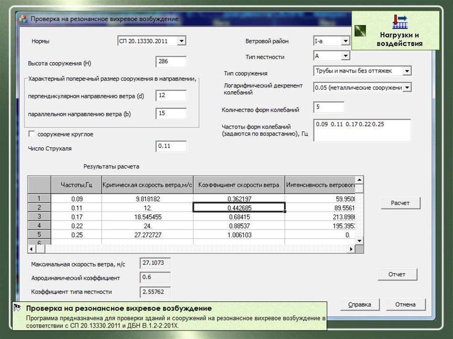453x339 pixels.
Task: Open the Нормы СП 20.13330.2011 dropdown
Action: pos(181,41)
